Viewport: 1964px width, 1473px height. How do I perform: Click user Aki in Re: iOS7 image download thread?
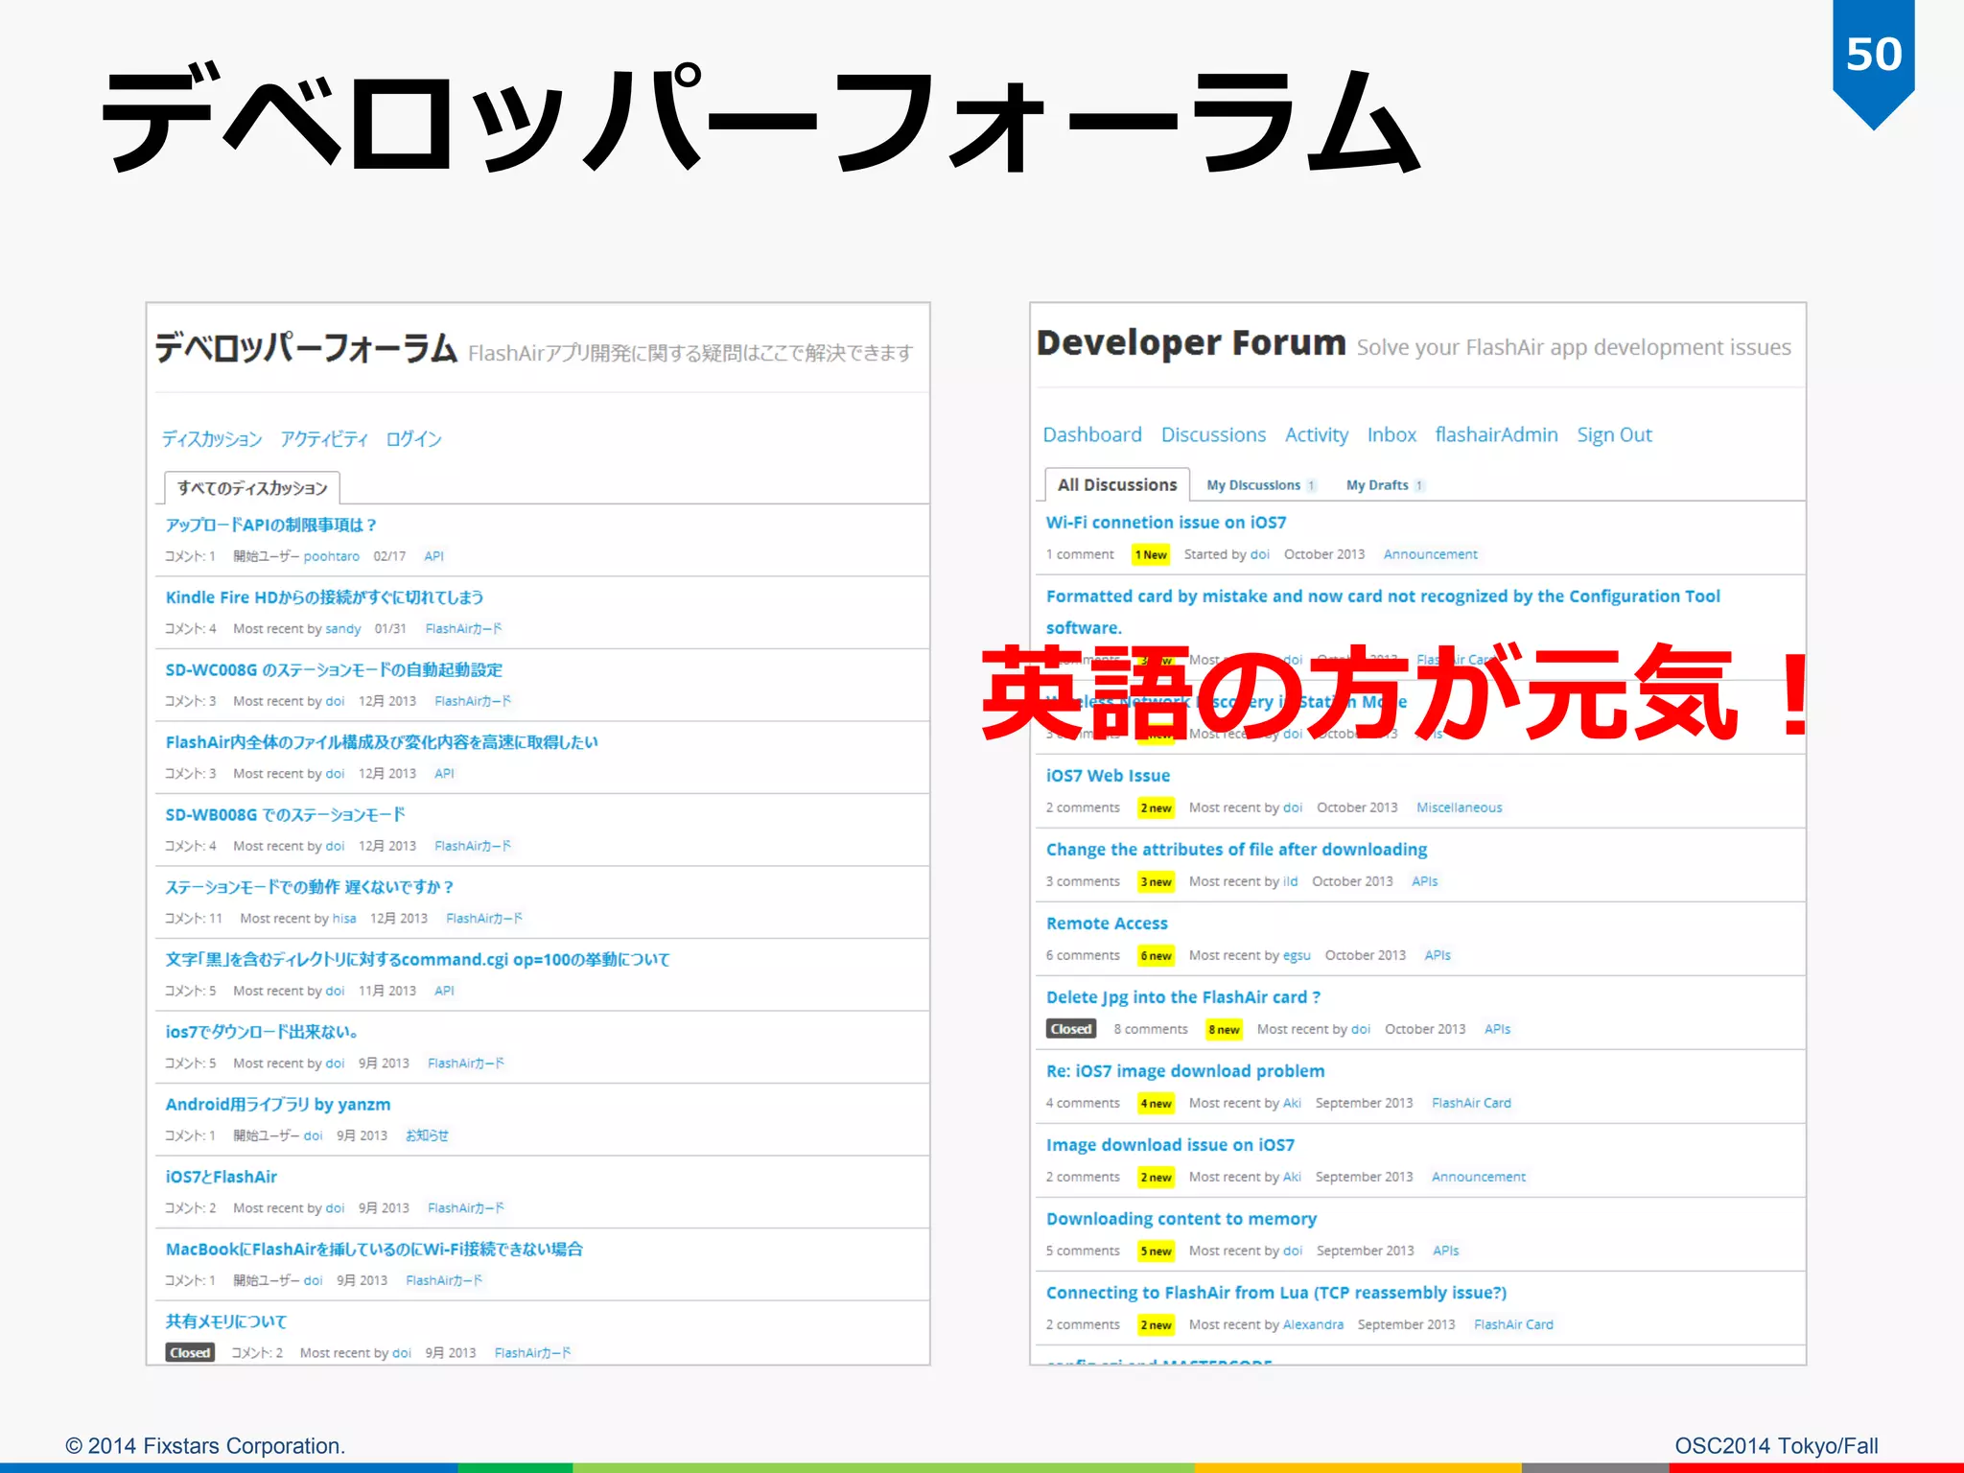tap(1292, 1103)
